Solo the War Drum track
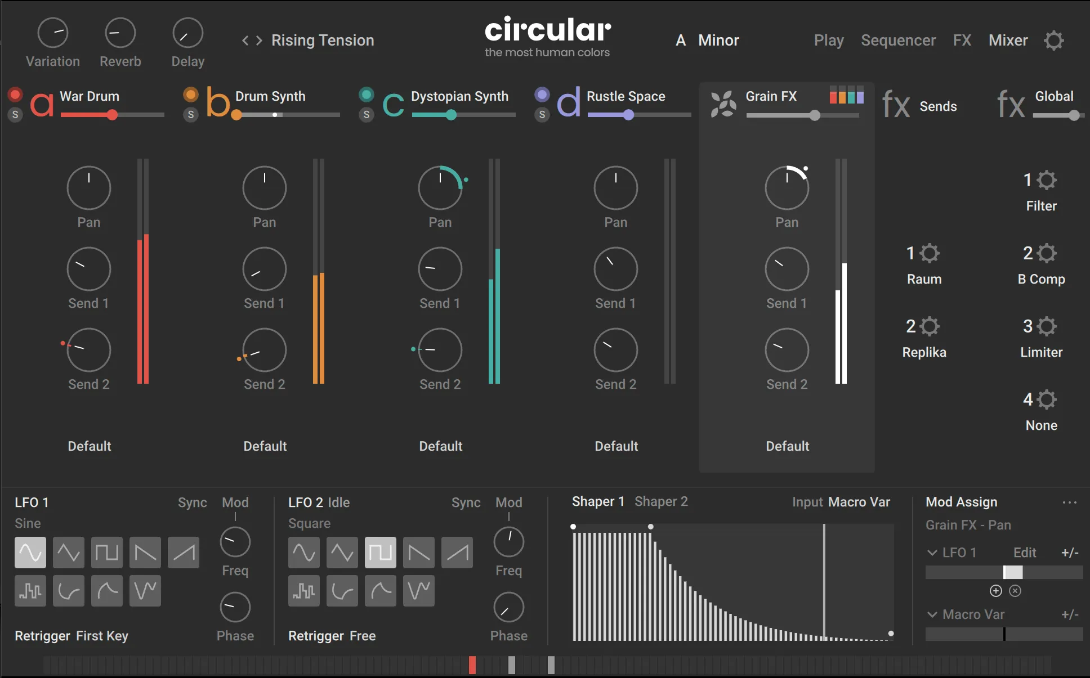The image size is (1090, 678). click(15, 115)
